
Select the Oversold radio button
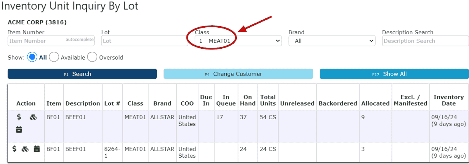coord(92,57)
